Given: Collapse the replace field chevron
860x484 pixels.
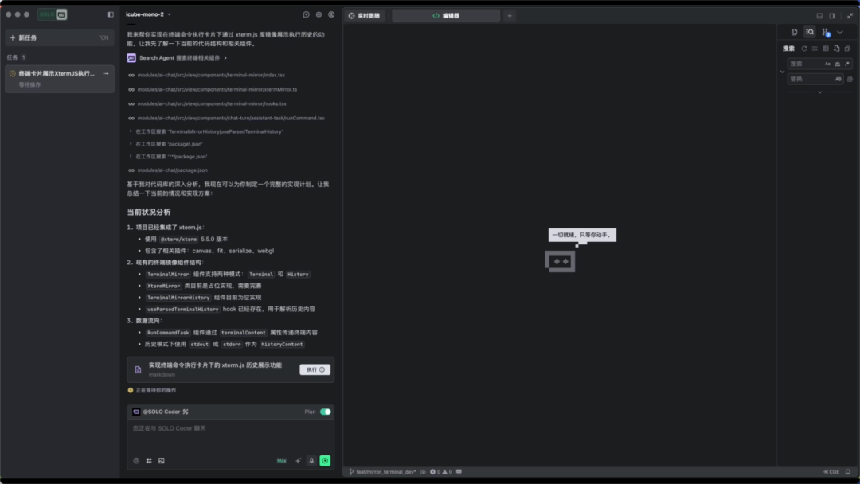Looking at the screenshot, I should point(782,72).
